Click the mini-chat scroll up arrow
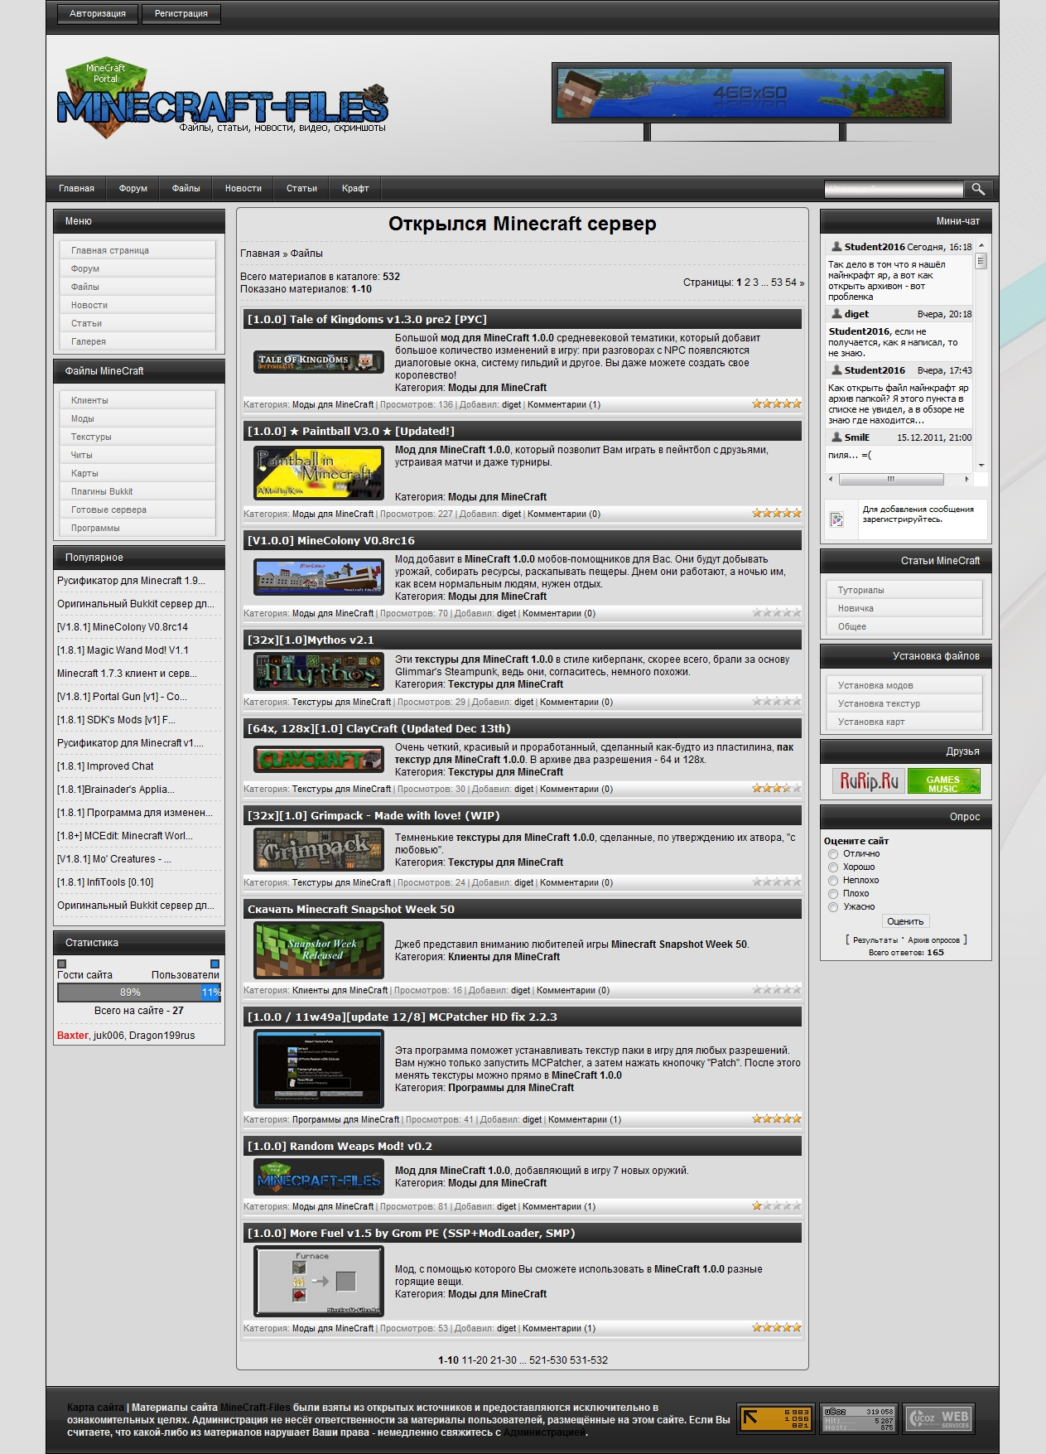This screenshot has height=1454, width=1046. click(981, 245)
